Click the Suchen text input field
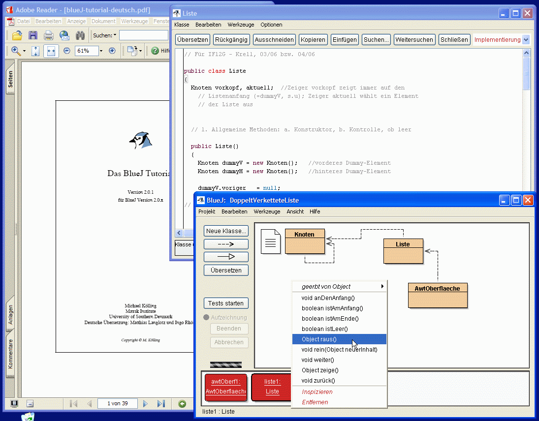The height and width of the screenshot is (421, 539). tap(143, 35)
